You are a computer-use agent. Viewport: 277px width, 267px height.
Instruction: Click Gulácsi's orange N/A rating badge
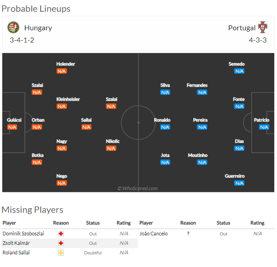12,127
